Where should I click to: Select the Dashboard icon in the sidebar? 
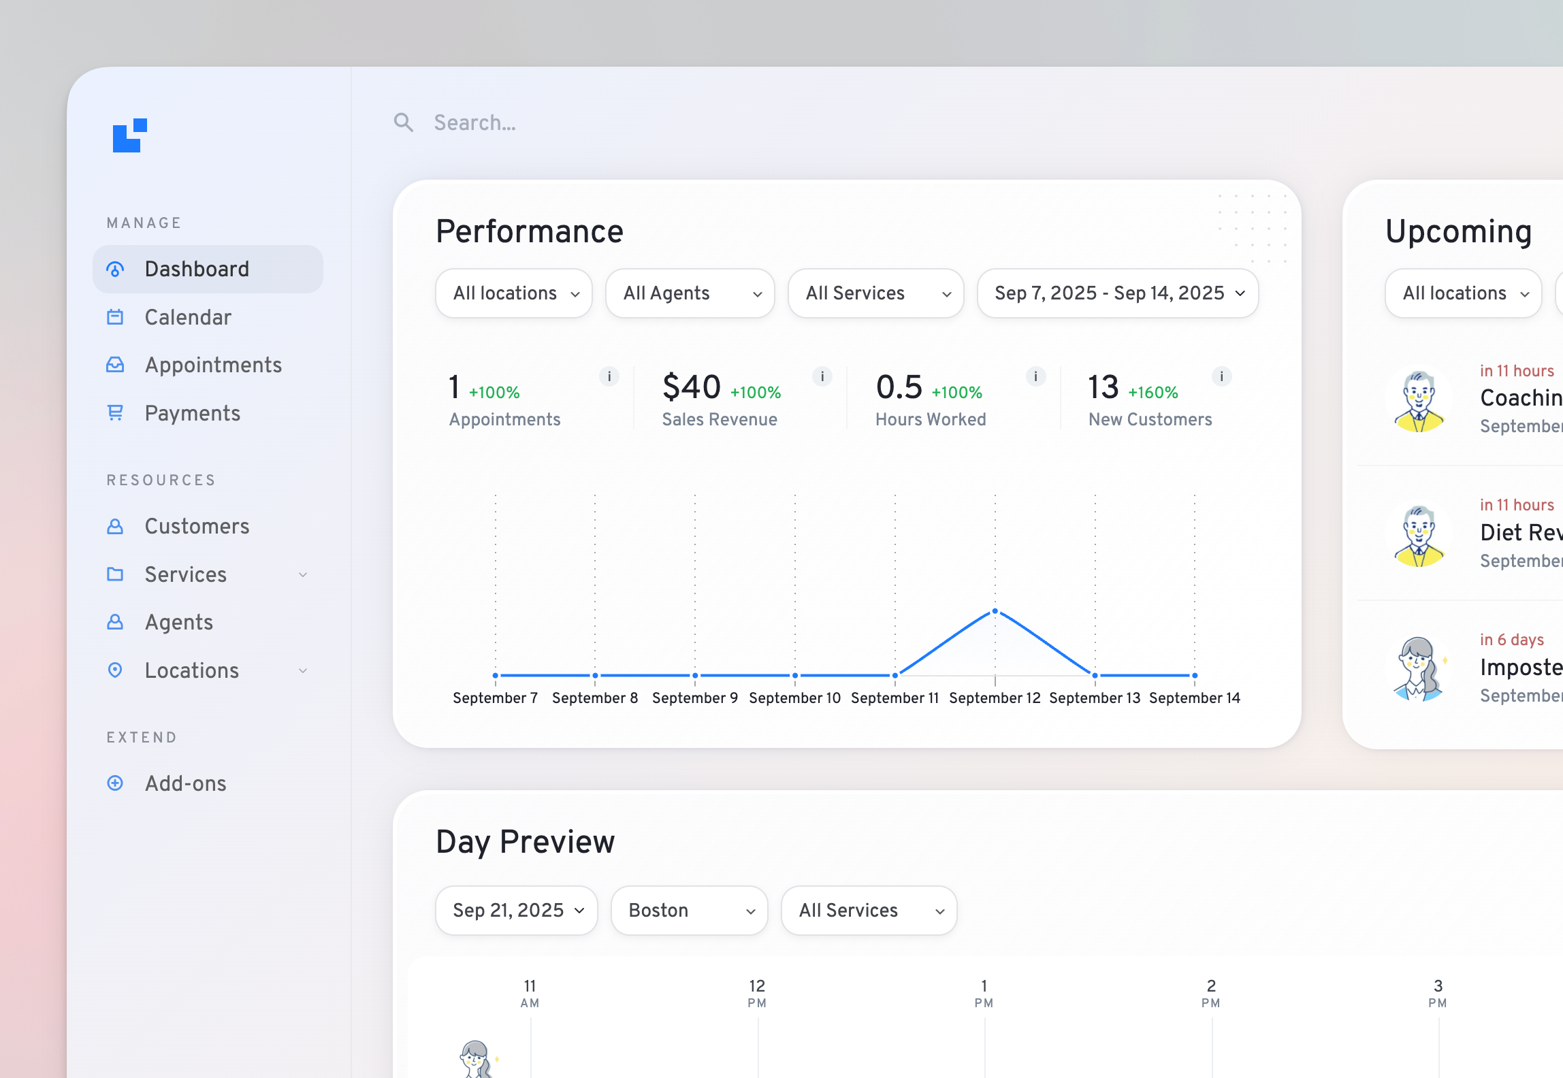[115, 269]
